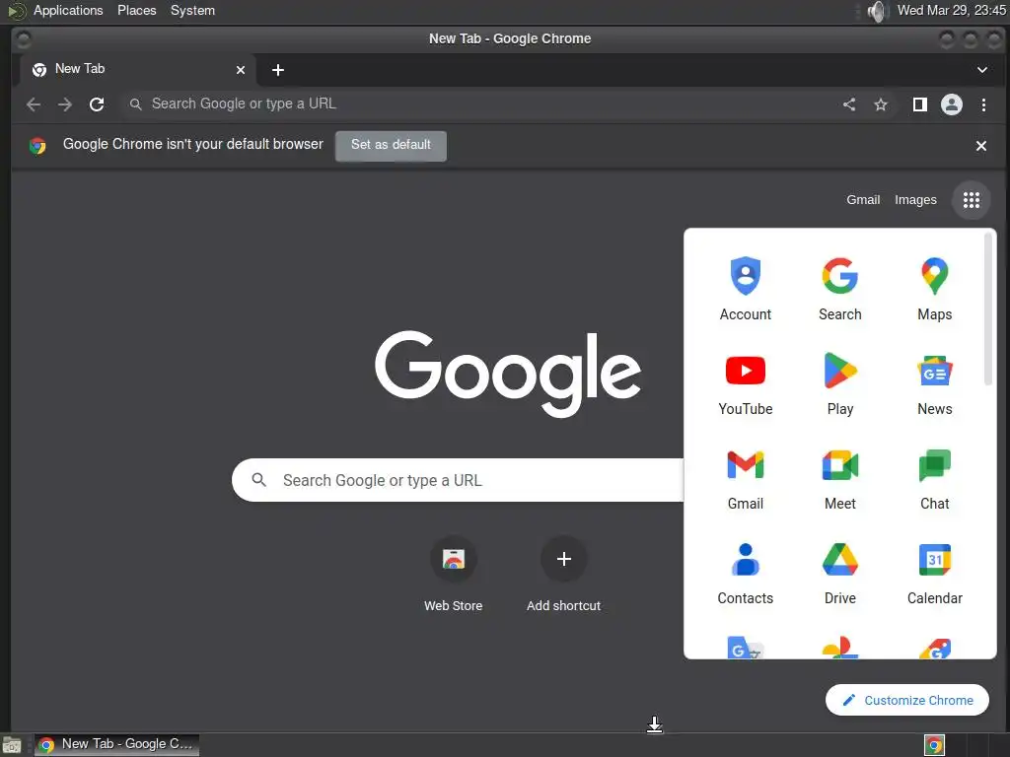This screenshot has height=757, width=1010.
Task: Open Google Calendar app
Action: (x=935, y=573)
